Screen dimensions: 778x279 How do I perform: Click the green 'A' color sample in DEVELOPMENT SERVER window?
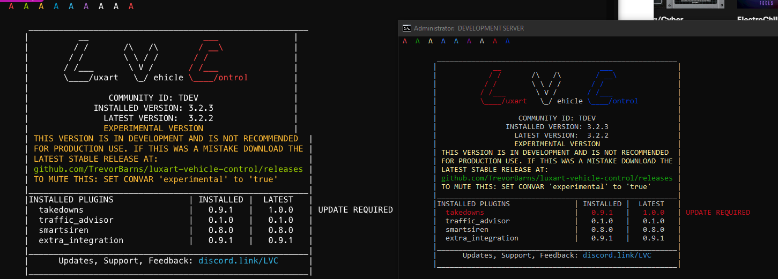418,41
